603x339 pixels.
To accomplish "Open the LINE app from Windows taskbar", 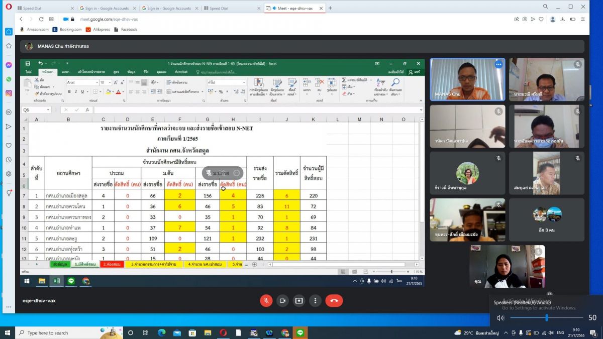I will pos(300,332).
